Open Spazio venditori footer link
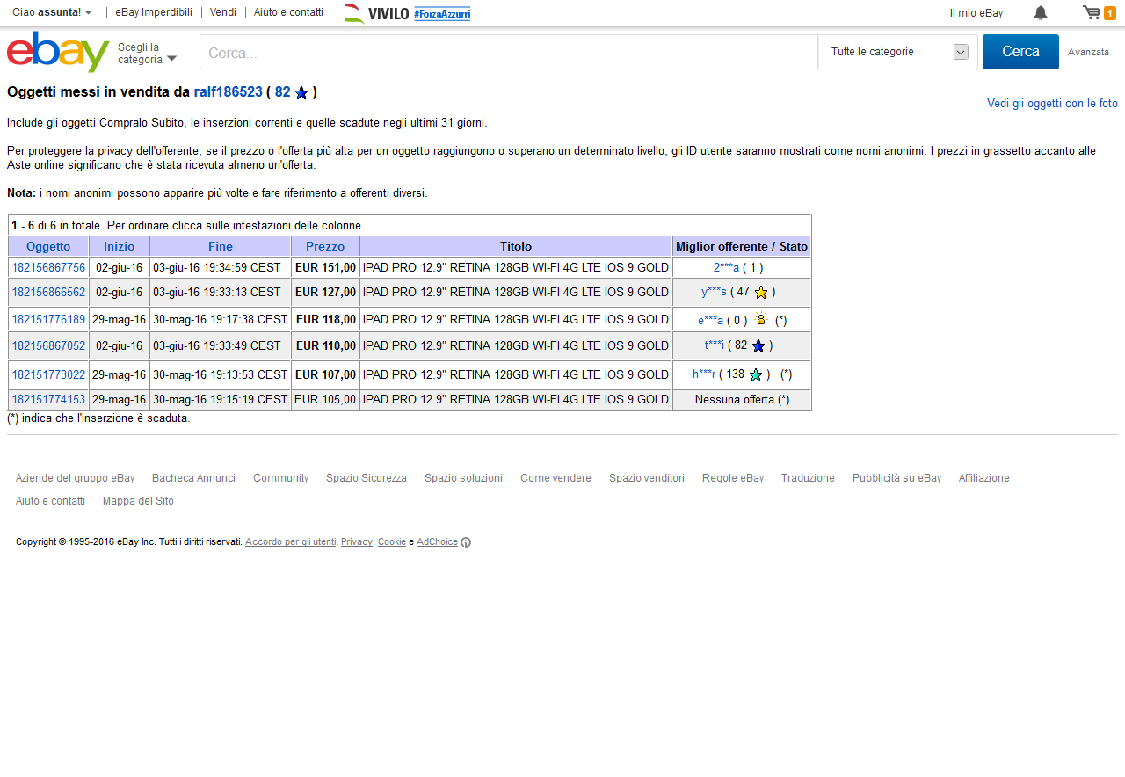This screenshot has width=1125, height=777. coord(647,478)
